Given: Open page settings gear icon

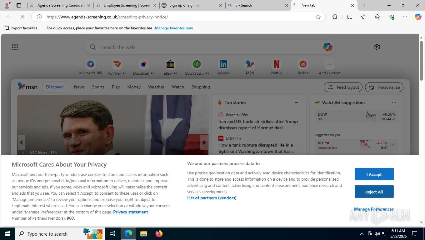Looking at the screenshot, I should click(x=377, y=47).
